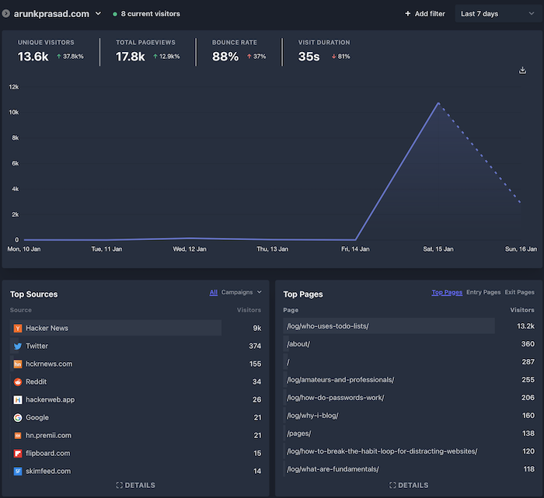
Task: Click the chart peak point on Sat, 15 Jan
Action: point(438,103)
